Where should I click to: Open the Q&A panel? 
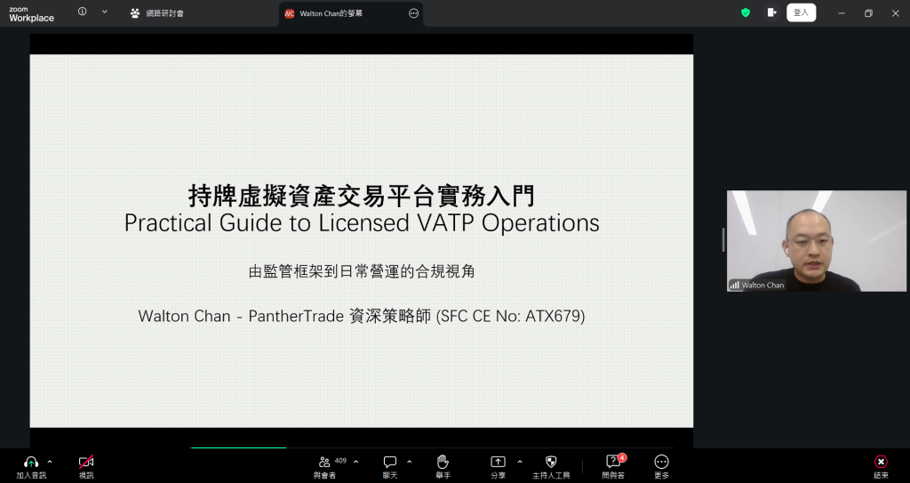pos(613,463)
